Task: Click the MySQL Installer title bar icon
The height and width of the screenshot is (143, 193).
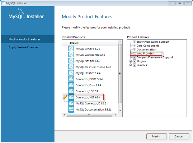Action: (x=3, y=3)
